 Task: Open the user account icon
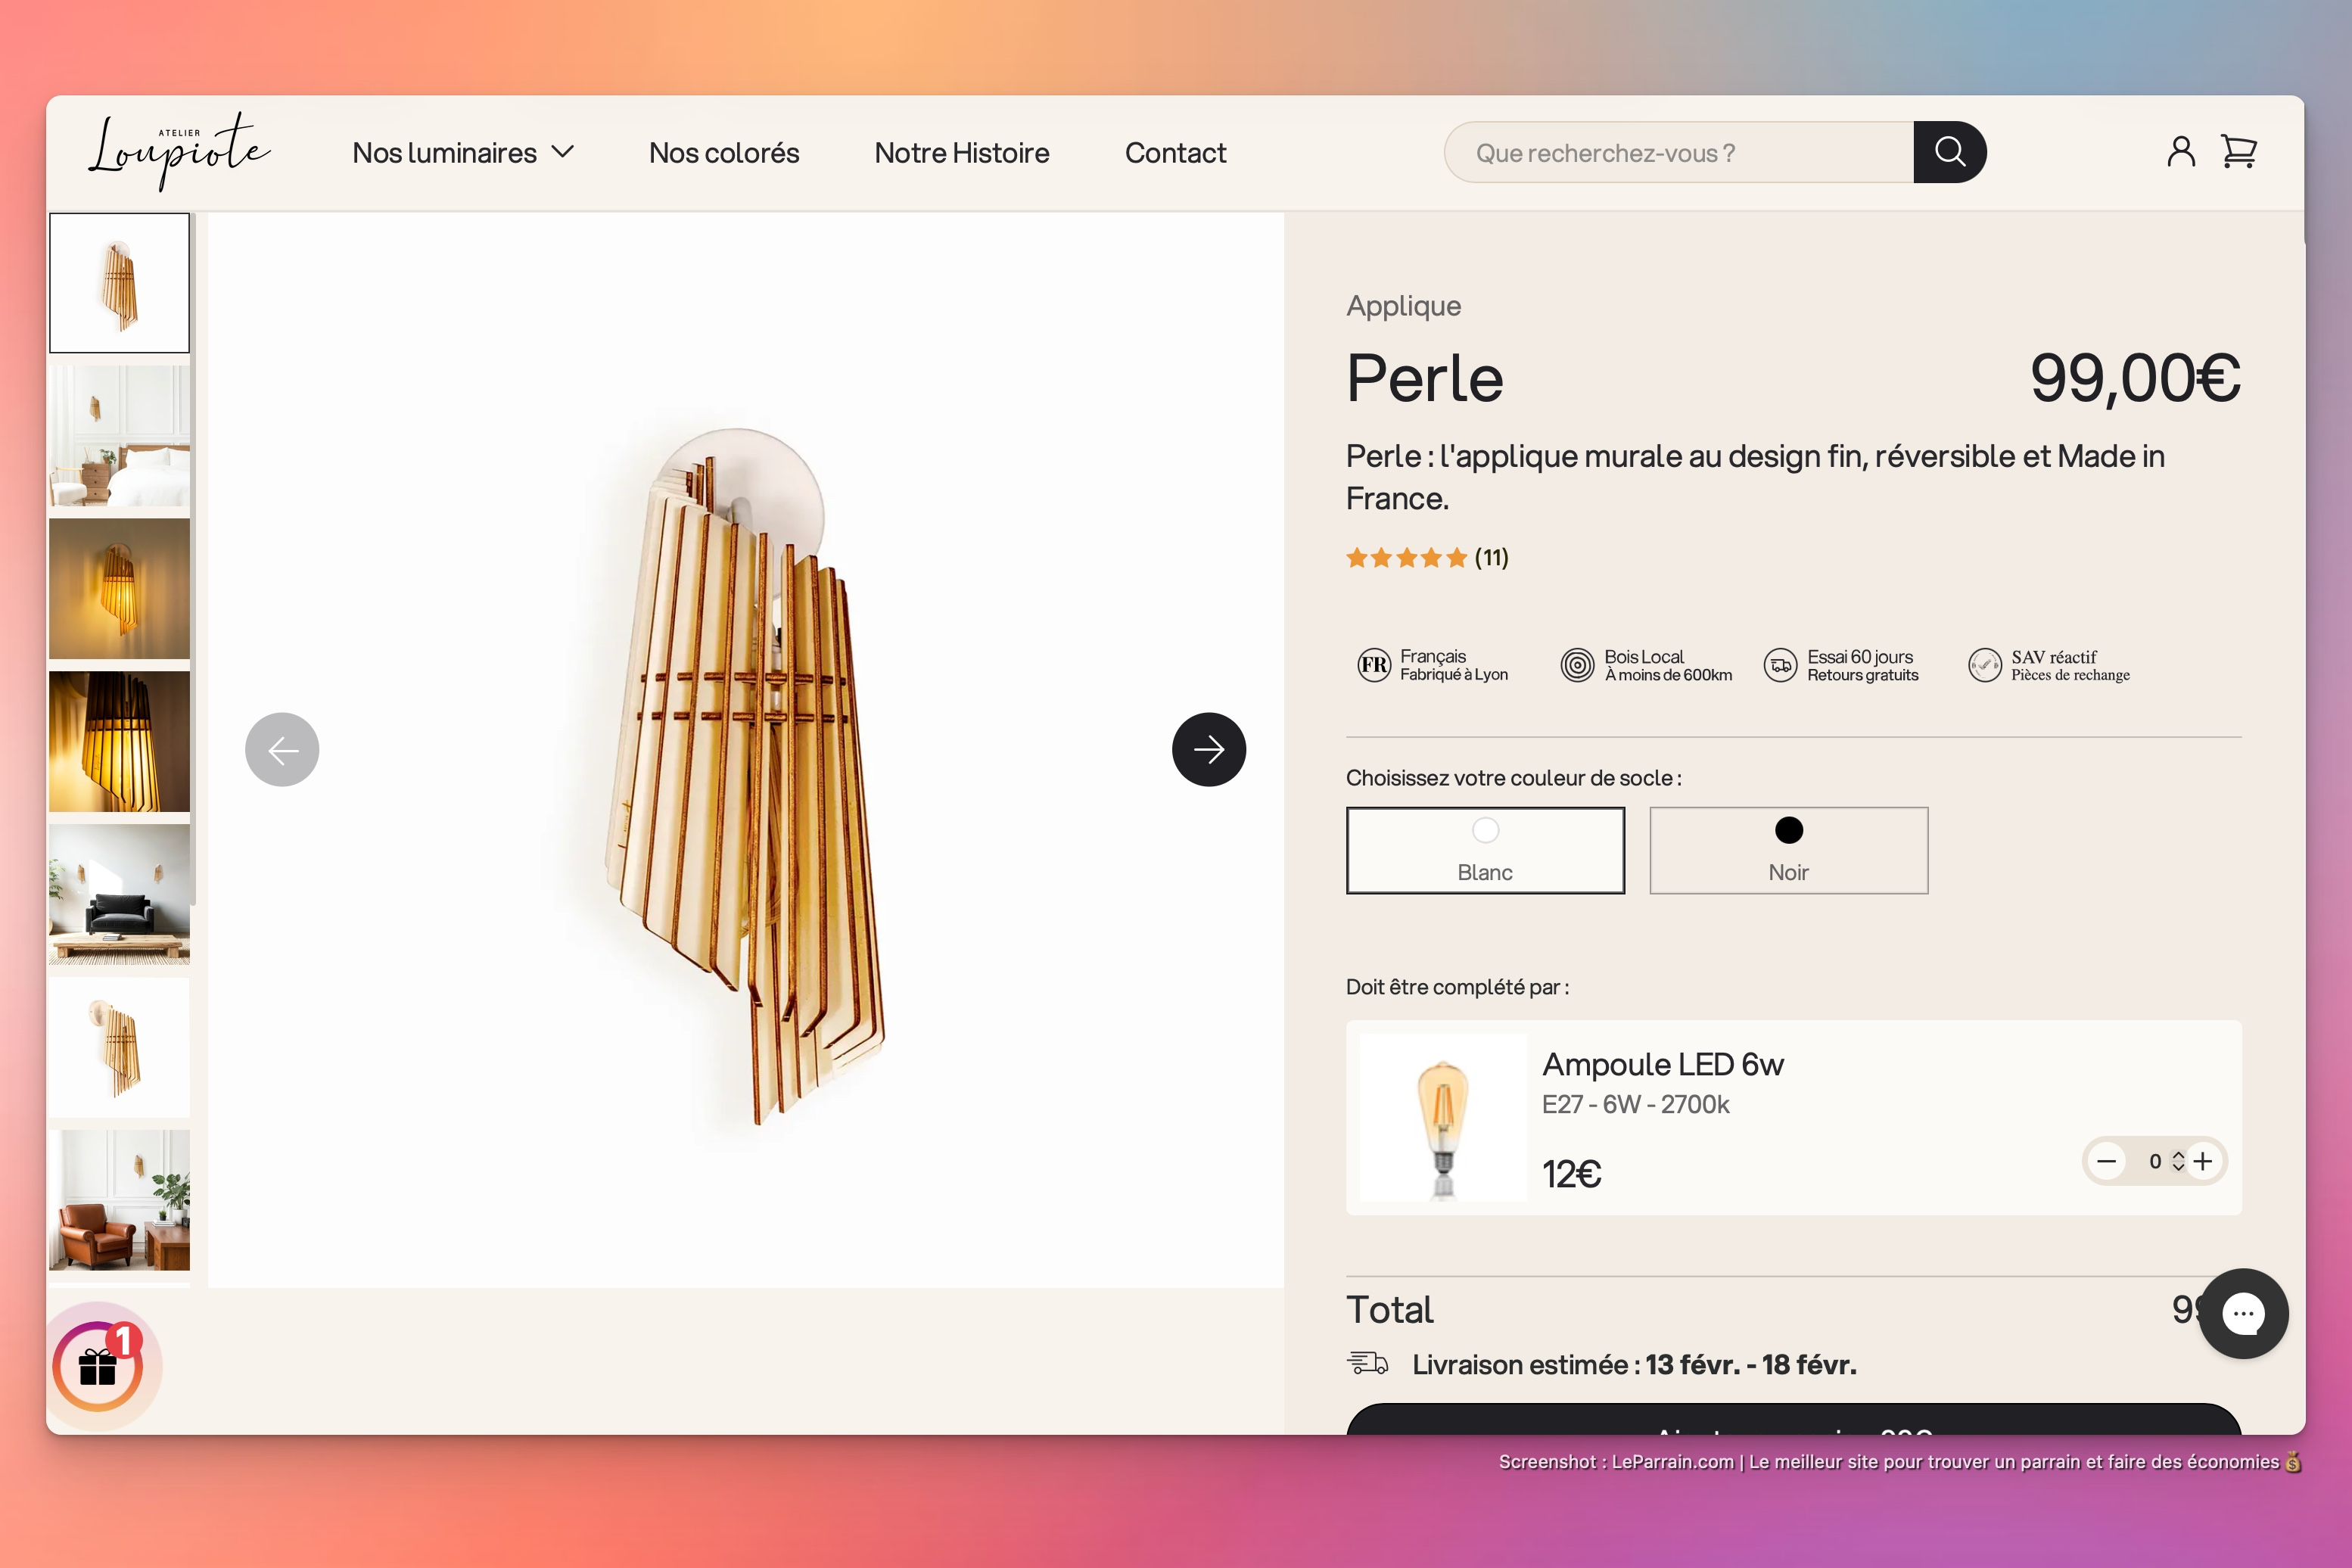(x=2180, y=152)
